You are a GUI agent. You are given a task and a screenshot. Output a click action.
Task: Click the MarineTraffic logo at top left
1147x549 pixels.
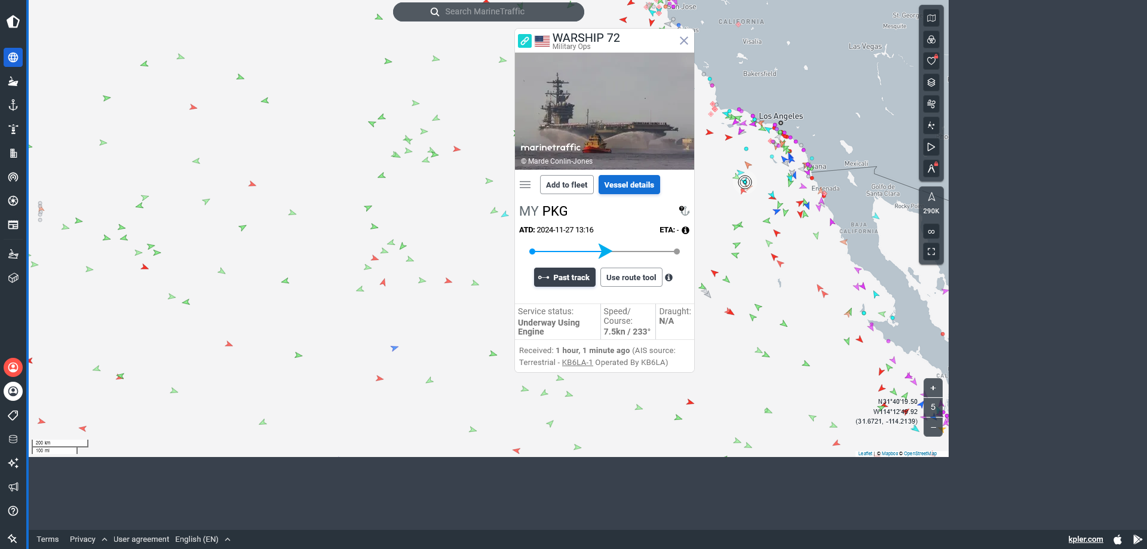click(13, 22)
